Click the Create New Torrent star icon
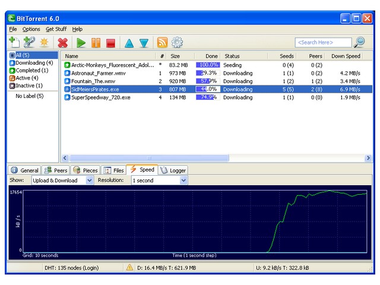 (x=45, y=42)
